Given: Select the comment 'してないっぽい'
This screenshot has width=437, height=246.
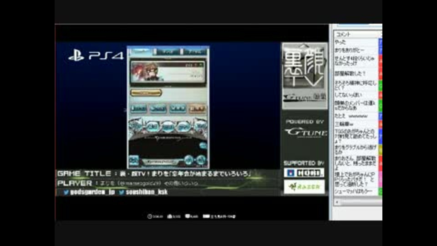Looking at the screenshot, I should 356,95.
